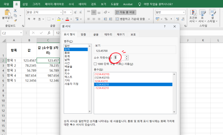Click the increase decimal places icon

click(x=178, y=19)
